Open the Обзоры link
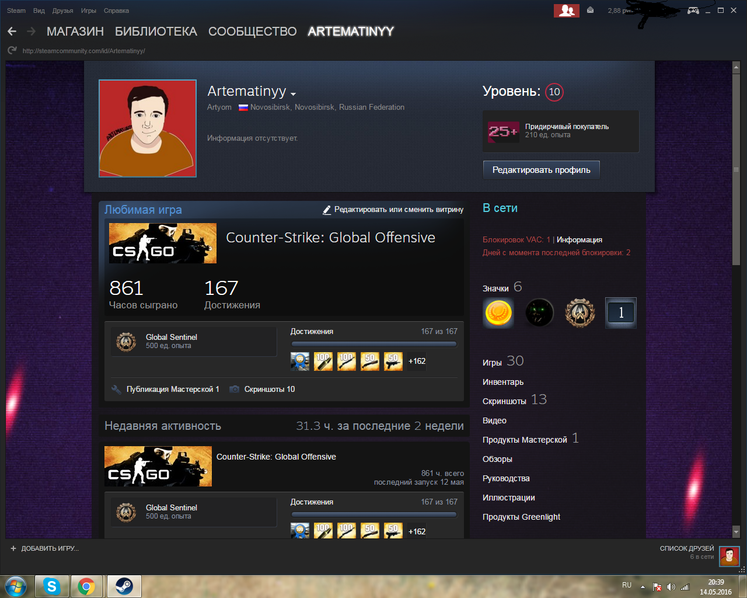 pos(497,459)
